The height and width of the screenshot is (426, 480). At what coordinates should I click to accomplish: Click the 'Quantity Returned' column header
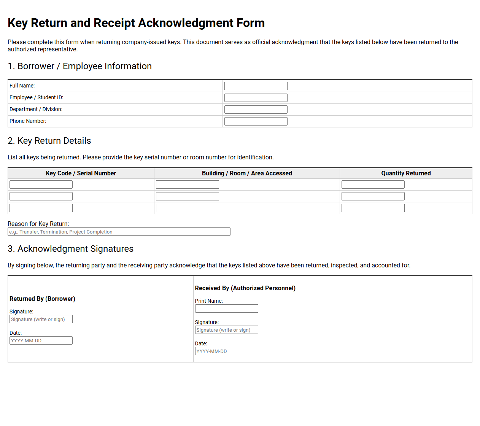tap(406, 173)
